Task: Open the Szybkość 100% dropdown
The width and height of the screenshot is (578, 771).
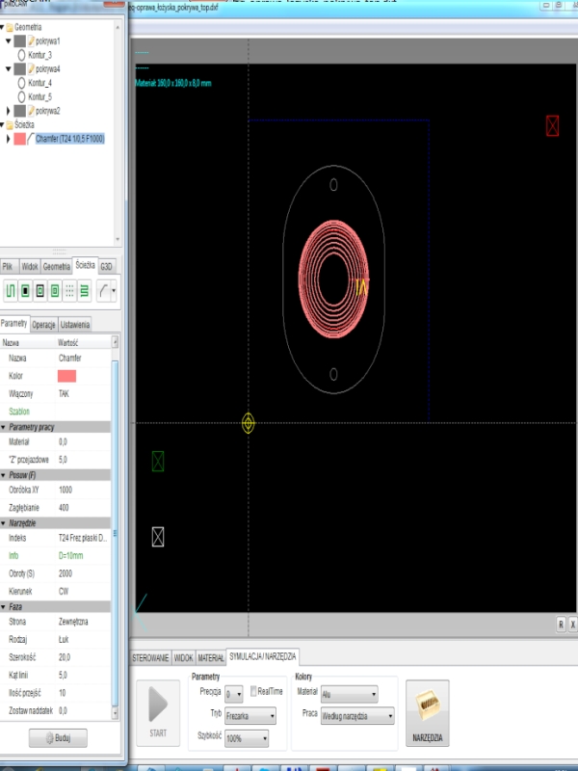Action: [247, 738]
